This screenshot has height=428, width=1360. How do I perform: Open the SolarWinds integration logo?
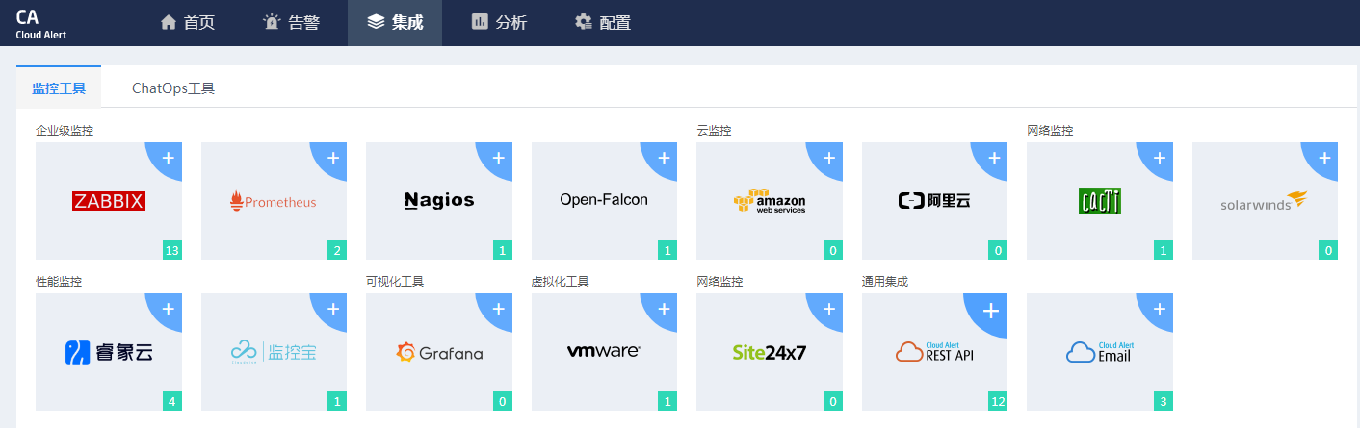(x=1265, y=201)
